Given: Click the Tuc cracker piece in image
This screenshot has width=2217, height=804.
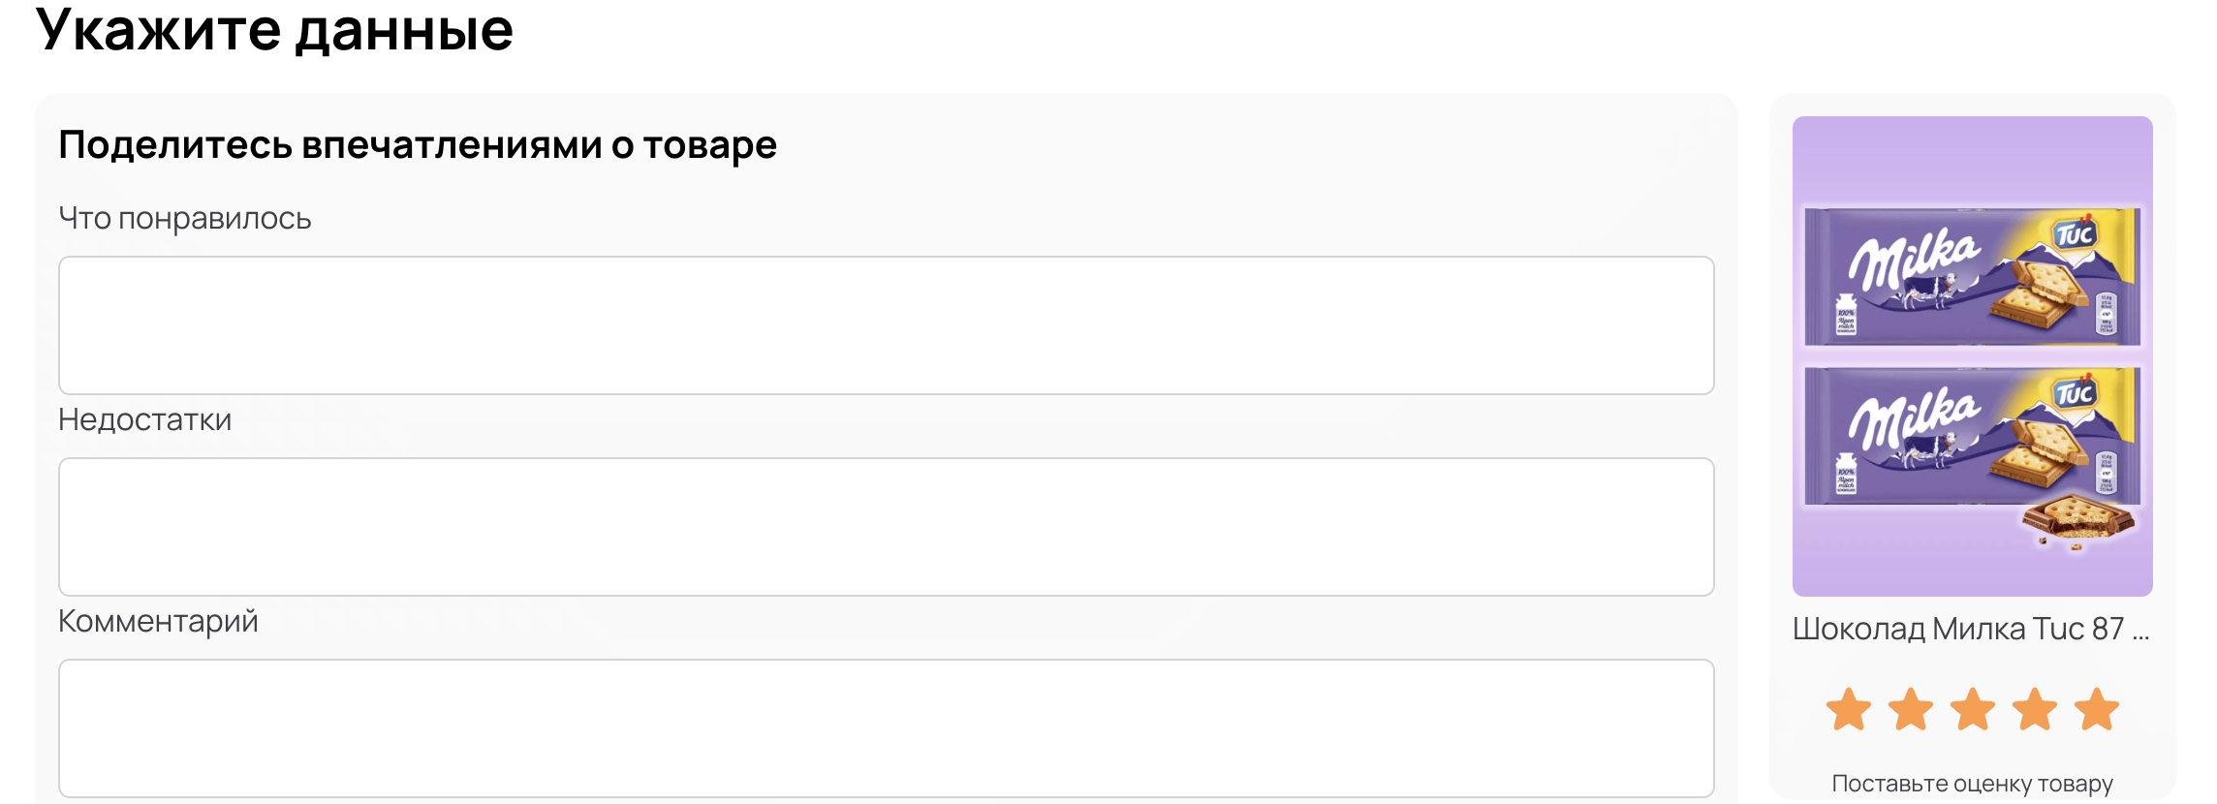Looking at the screenshot, I should [2077, 521].
